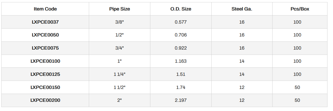
Task: Select item code LXPCE00125
Action: click(45, 74)
